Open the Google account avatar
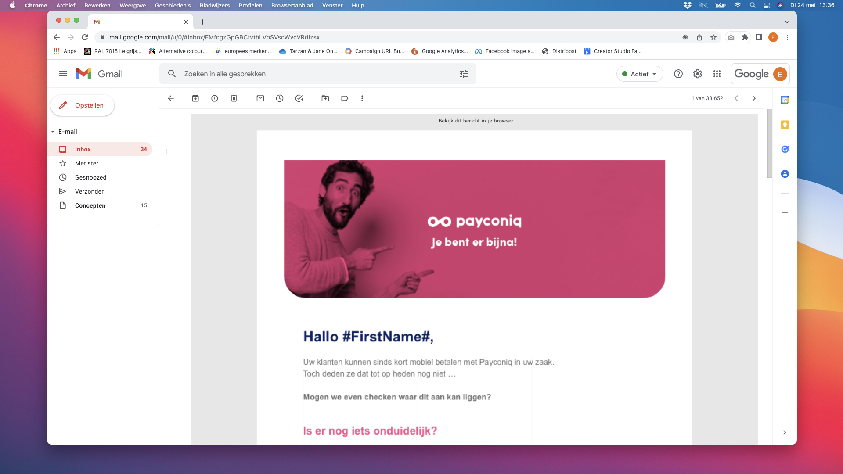843x474 pixels. pos(780,74)
